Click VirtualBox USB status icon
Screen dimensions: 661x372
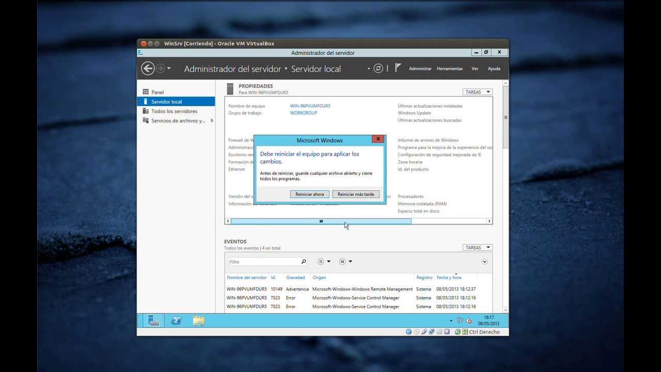click(424, 332)
